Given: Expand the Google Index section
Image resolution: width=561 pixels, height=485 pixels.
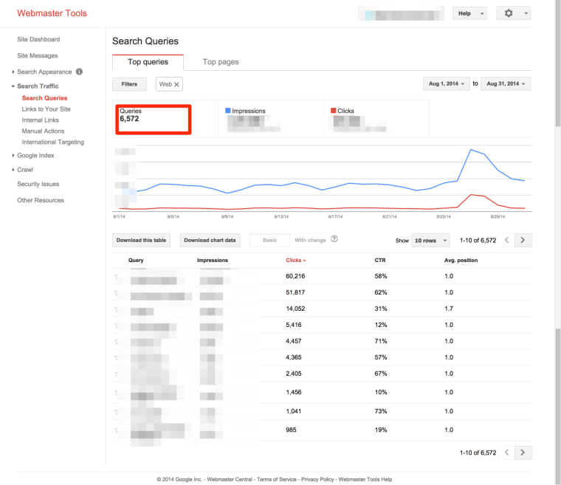Looking at the screenshot, I should [x=13, y=155].
